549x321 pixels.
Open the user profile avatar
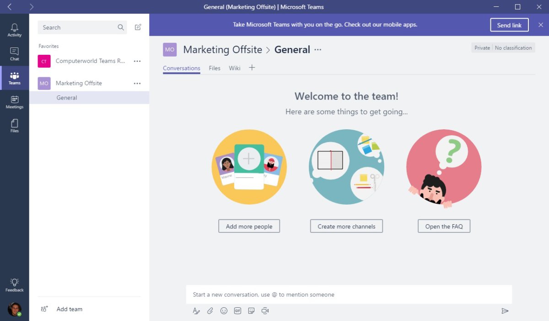15,309
